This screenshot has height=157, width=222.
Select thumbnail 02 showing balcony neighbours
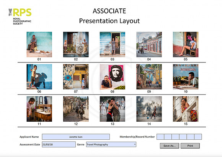[76, 45]
